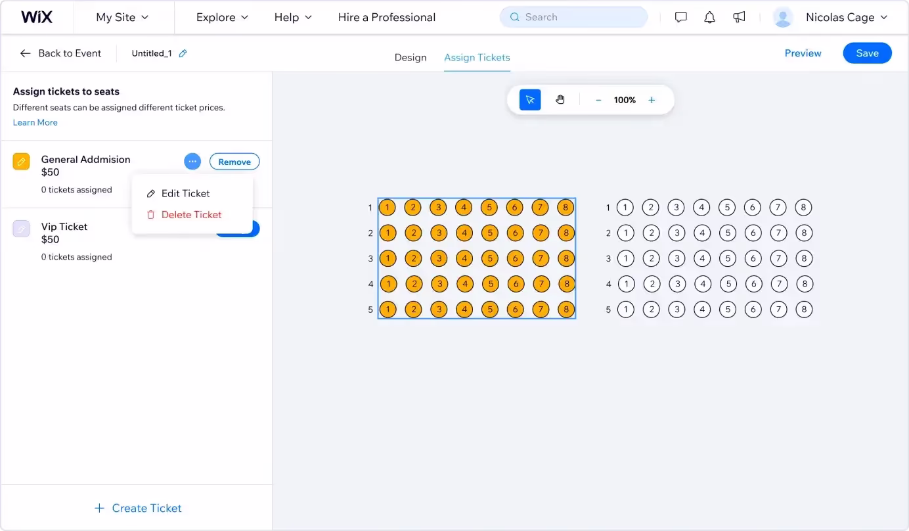Image resolution: width=909 pixels, height=531 pixels.
Task: Choose Delete Ticket from the menu
Action: (191, 214)
